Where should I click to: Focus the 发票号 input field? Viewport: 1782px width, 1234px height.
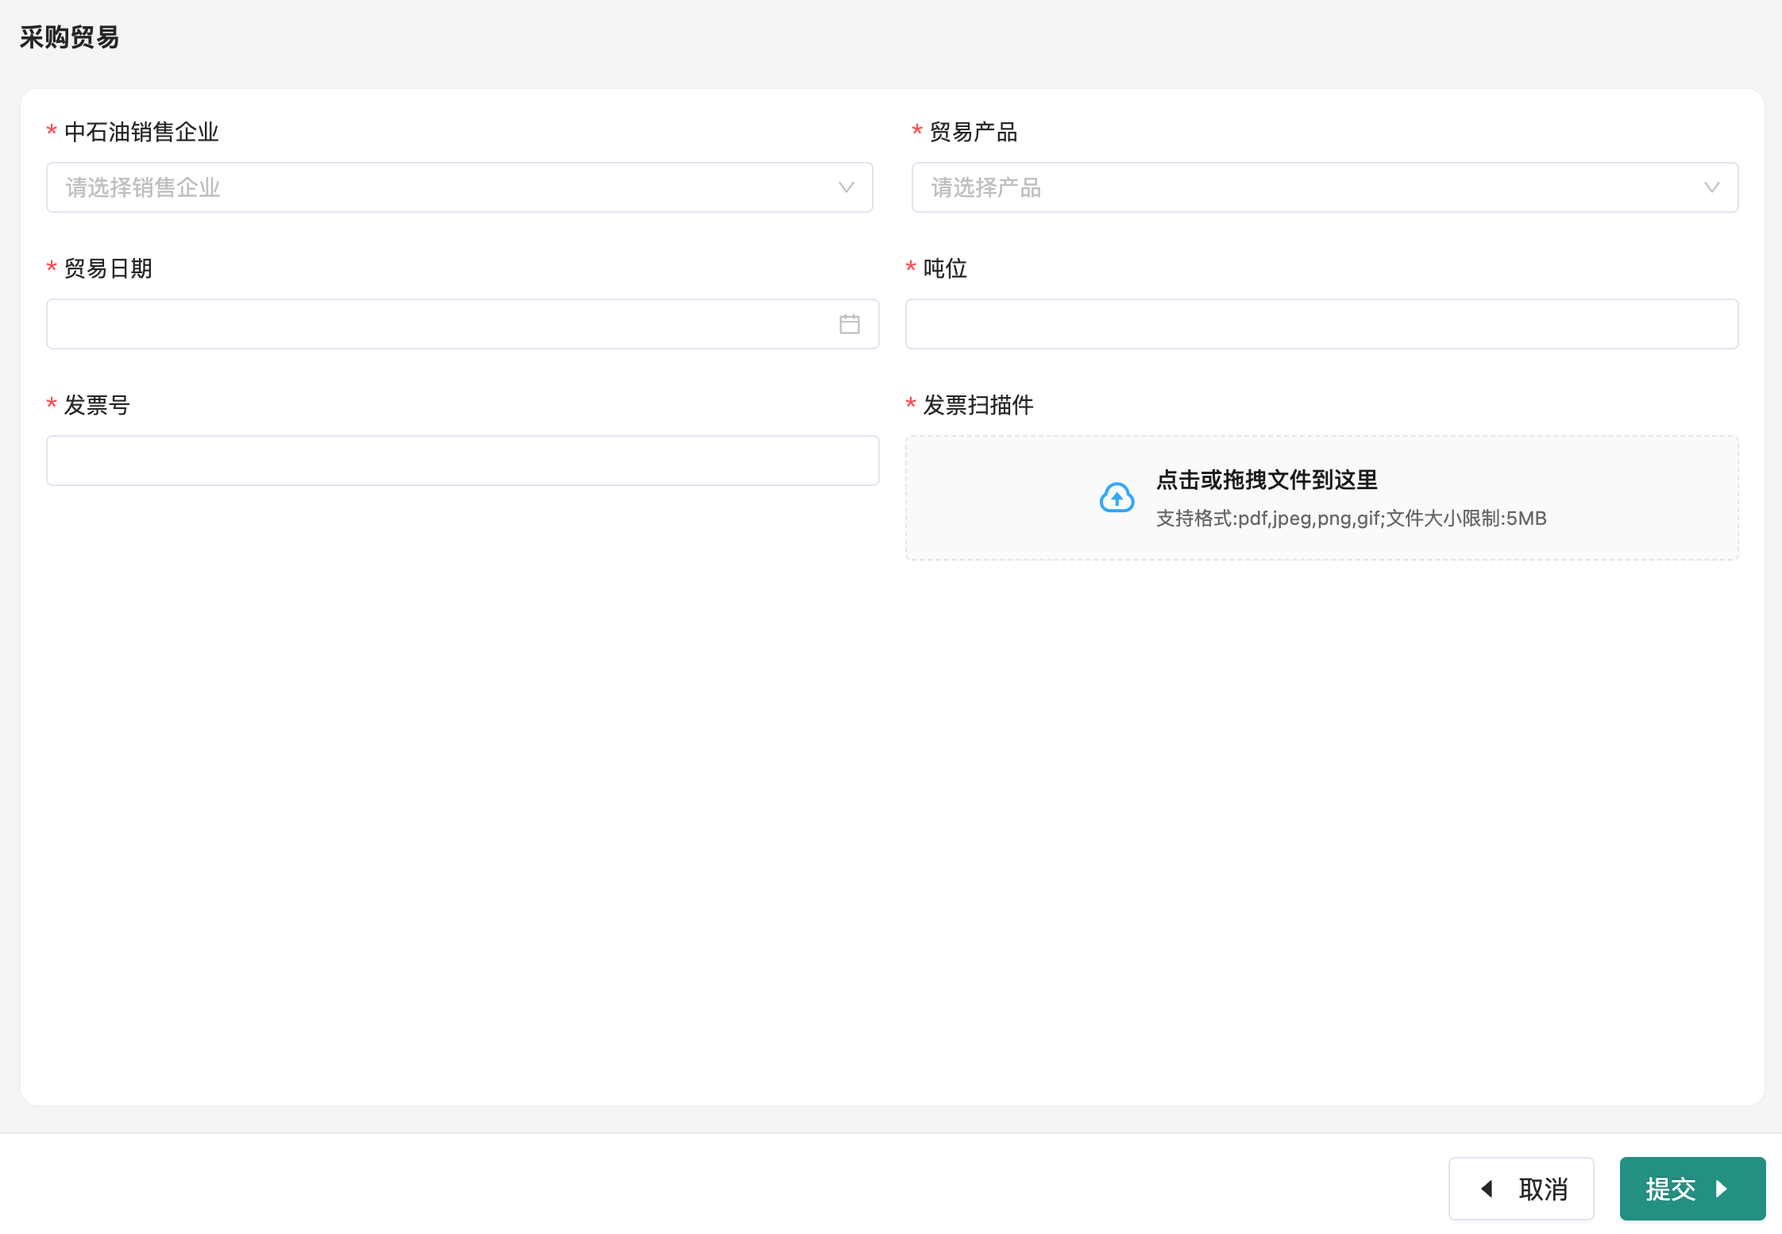(x=462, y=461)
